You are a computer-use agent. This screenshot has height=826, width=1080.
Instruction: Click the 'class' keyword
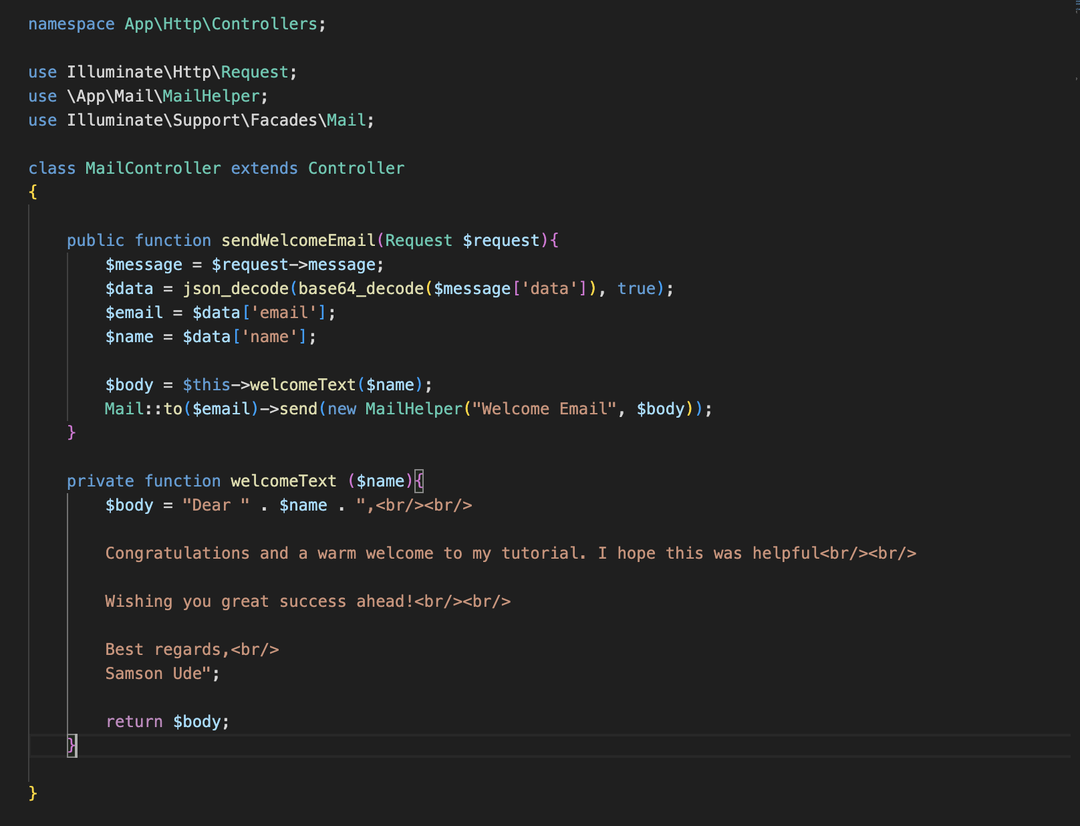(x=52, y=168)
